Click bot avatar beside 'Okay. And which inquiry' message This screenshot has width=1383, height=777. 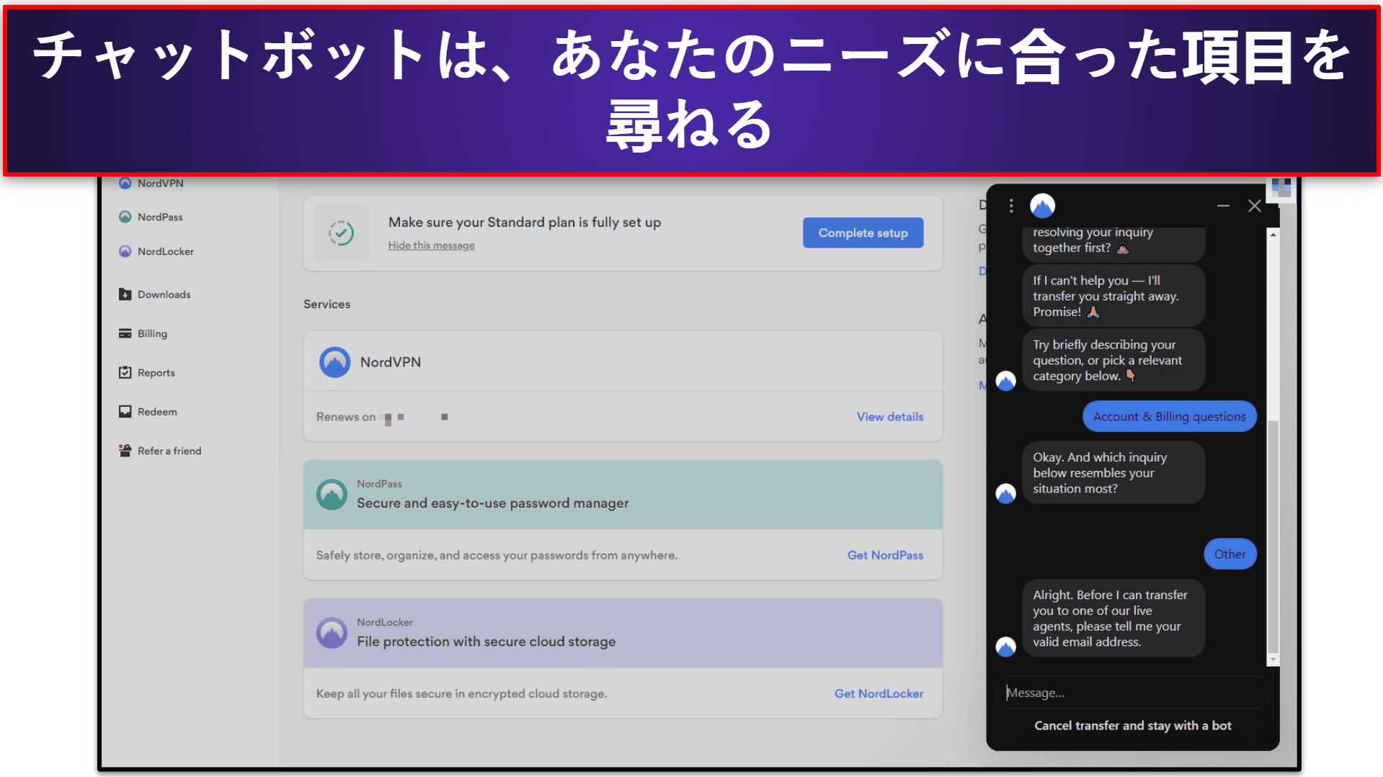tap(1005, 493)
